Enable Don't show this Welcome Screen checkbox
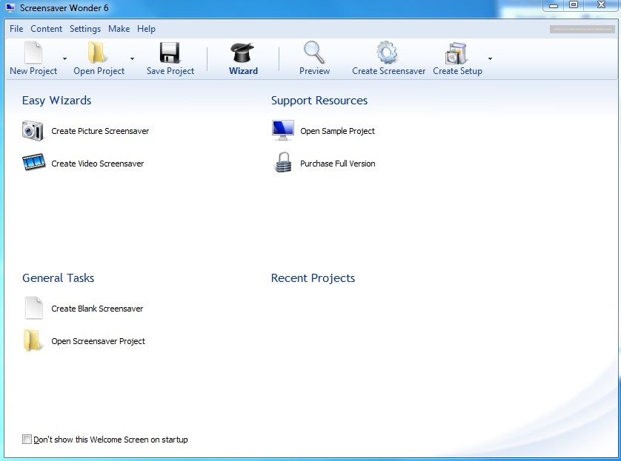The width and height of the screenshot is (621, 461). click(x=27, y=440)
